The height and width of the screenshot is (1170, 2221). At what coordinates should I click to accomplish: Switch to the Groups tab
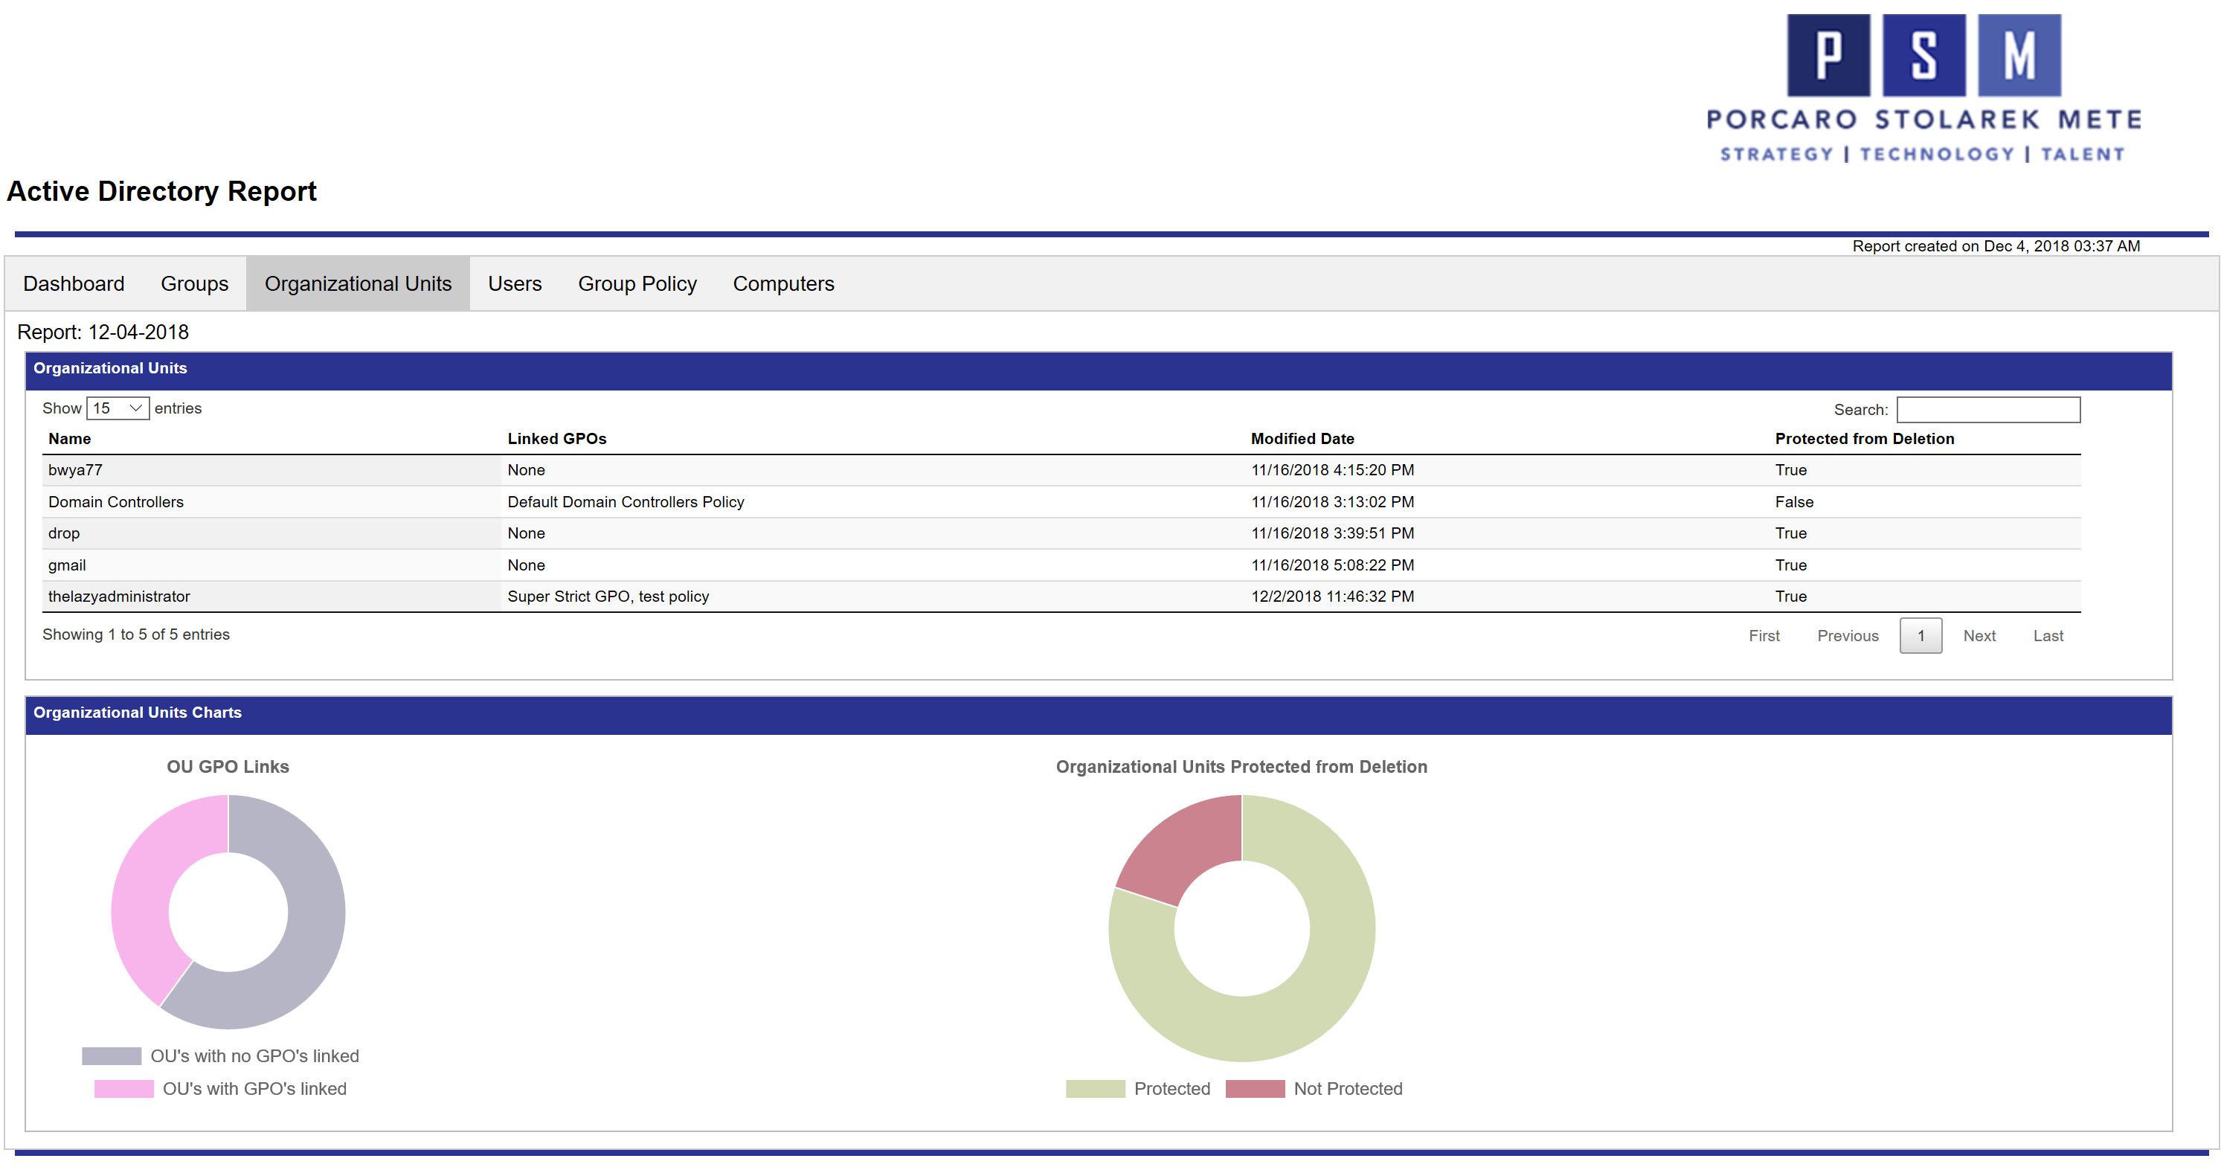[x=194, y=283]
